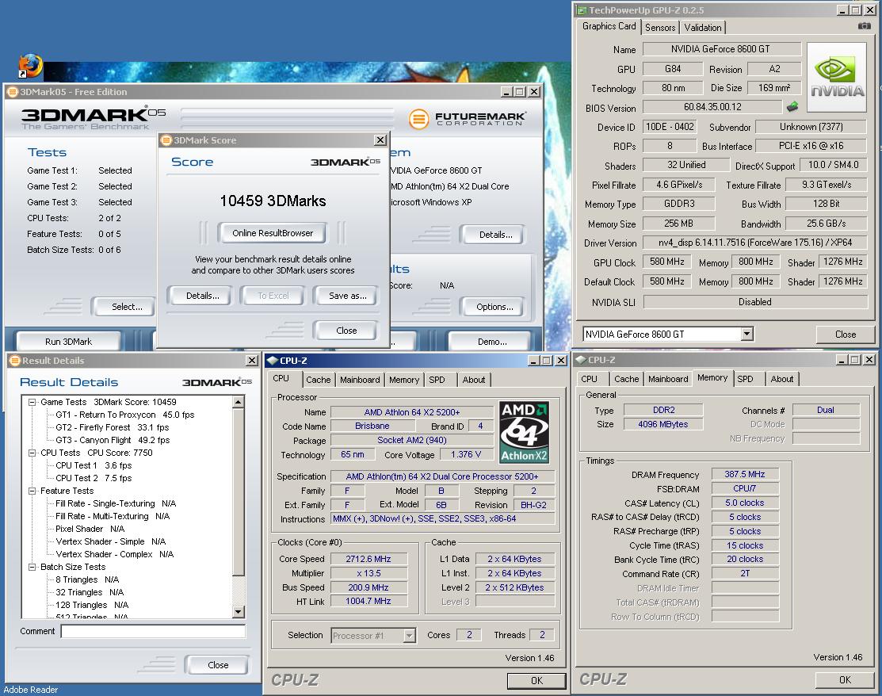882x696 pixels.
Task: Select Pixel Shader N/A row
Action: 90,529
